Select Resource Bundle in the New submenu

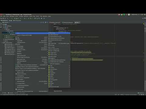point(59,87)
